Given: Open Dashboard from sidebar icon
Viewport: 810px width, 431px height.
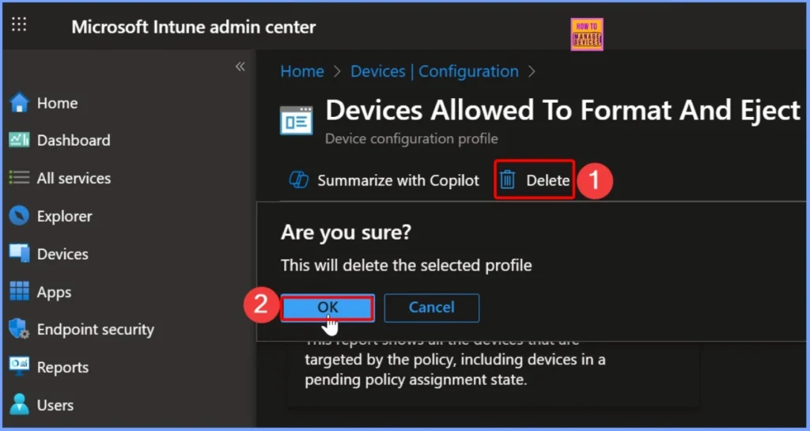Looking at the screenshot, I should click(x=19, y=140).
